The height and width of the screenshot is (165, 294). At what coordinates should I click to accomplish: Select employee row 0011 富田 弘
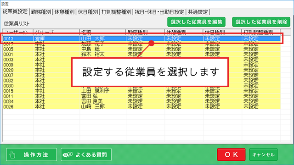click(142, 96)
